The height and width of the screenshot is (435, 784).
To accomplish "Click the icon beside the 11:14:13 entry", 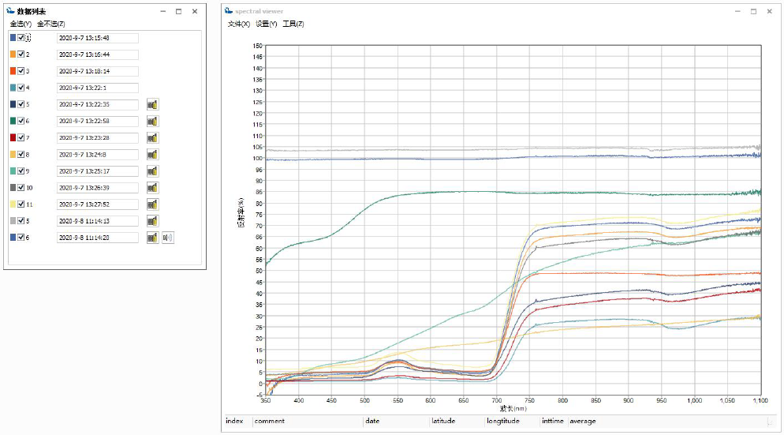I will (152, 221).
